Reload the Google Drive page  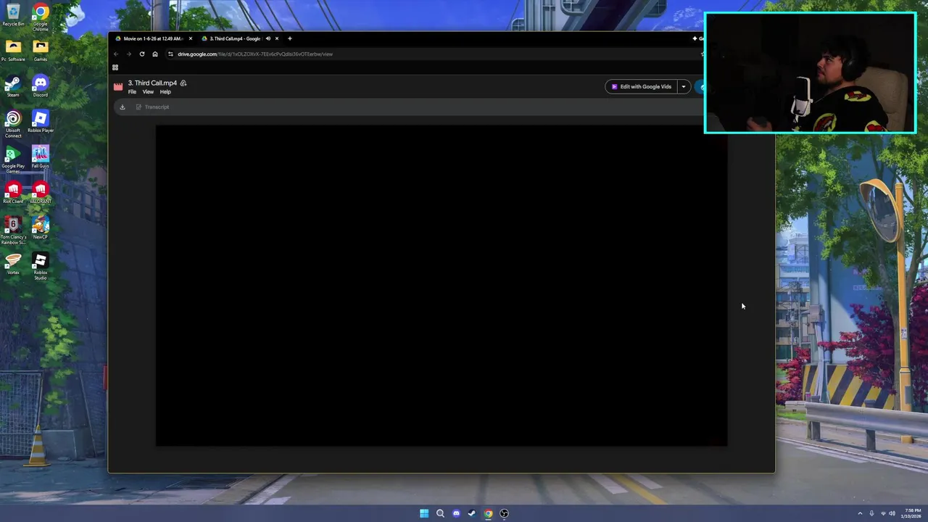(x=142, y=54)
